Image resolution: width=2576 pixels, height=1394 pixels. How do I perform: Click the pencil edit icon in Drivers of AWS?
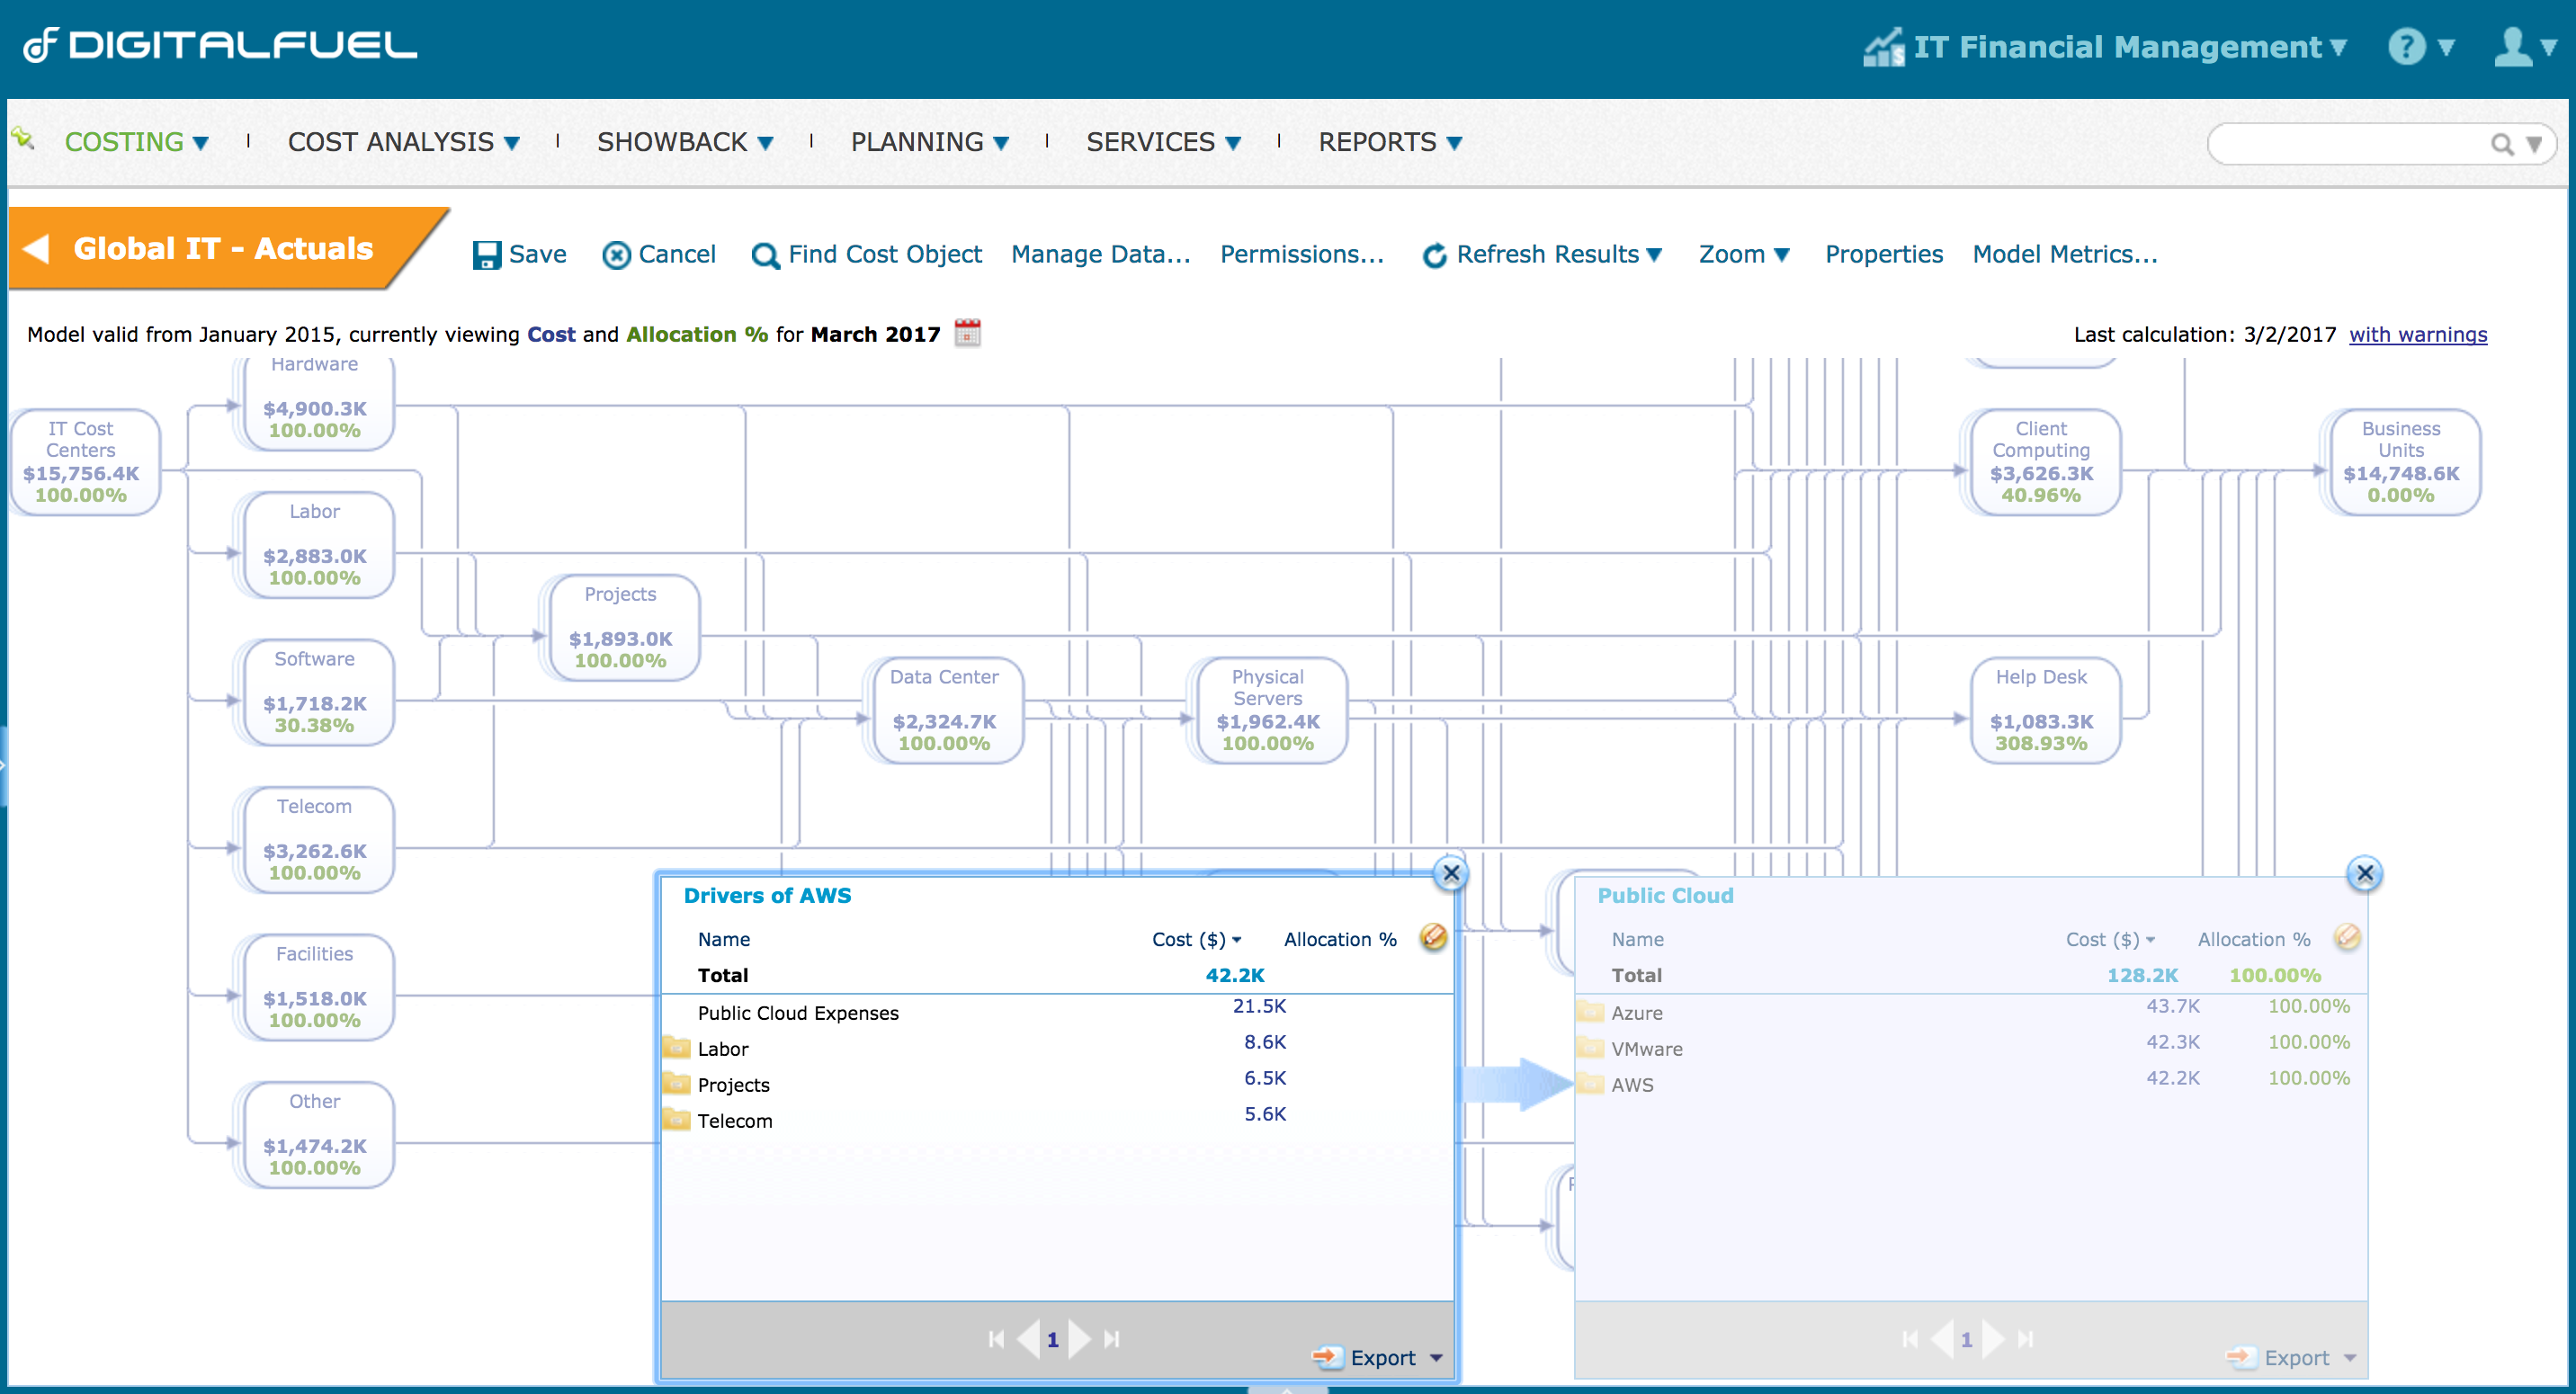1432,937
